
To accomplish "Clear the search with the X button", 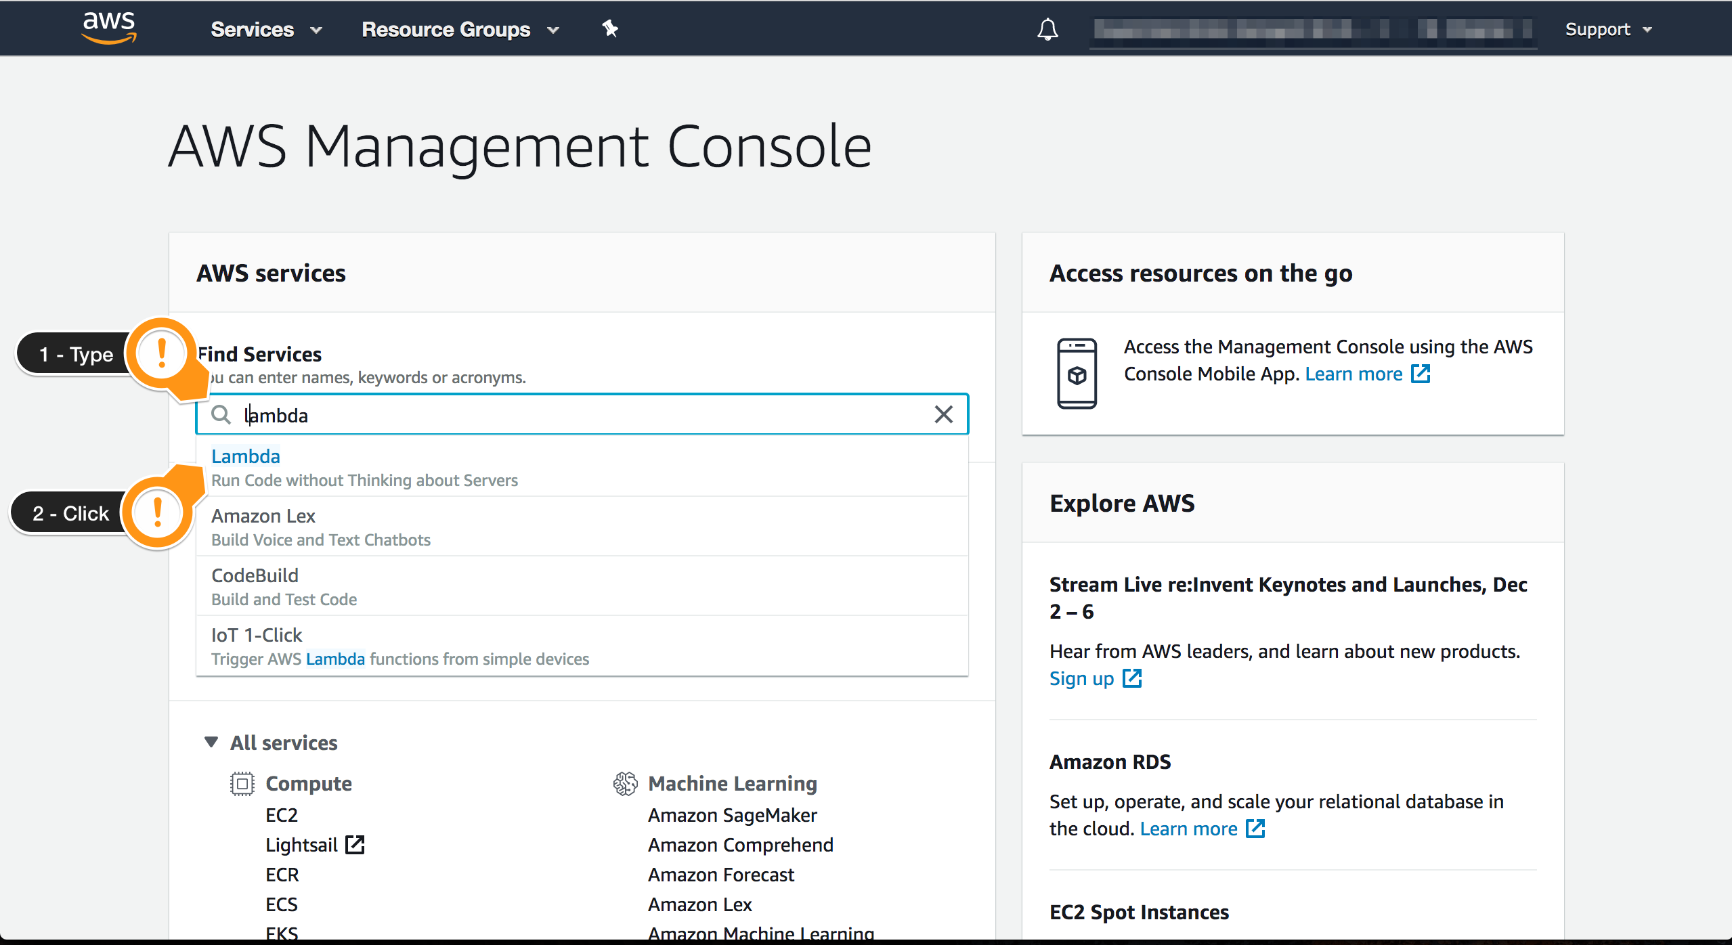I will pos(943,414).
